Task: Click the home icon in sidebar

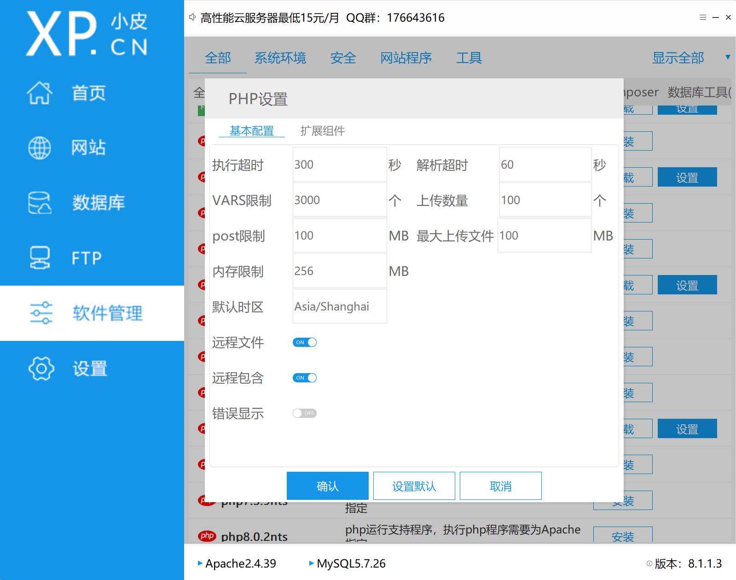Action: pyautogui.click(x=40, y=93)
